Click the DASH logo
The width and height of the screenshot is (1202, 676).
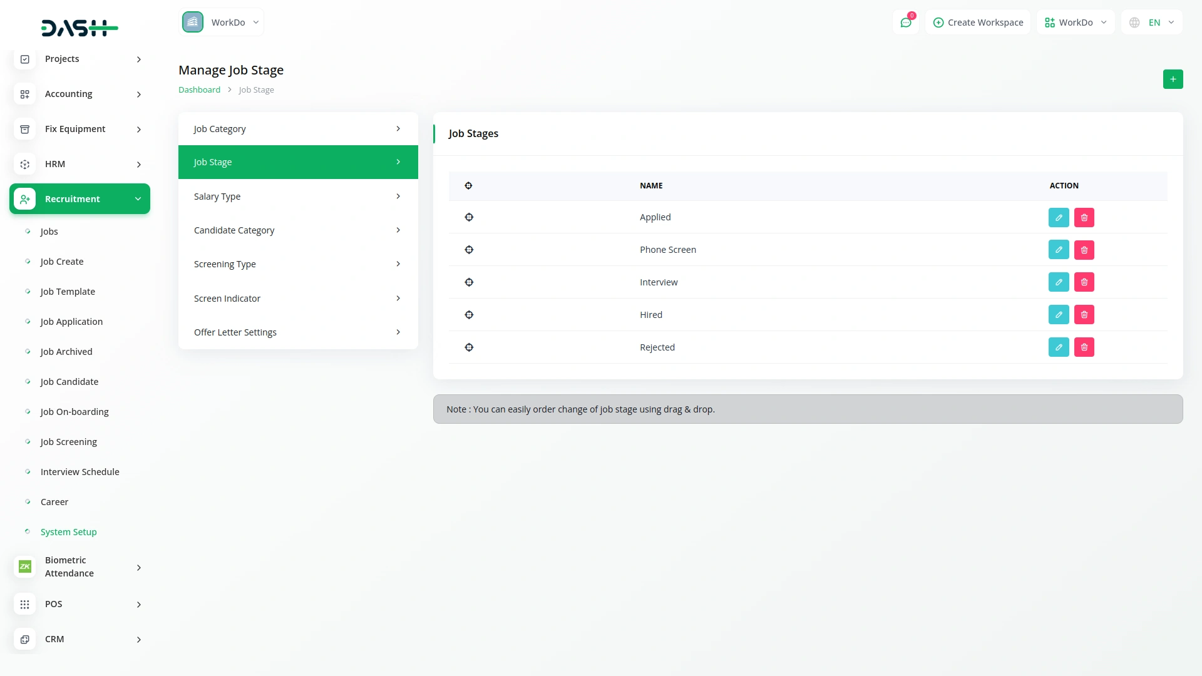point(80,28)
